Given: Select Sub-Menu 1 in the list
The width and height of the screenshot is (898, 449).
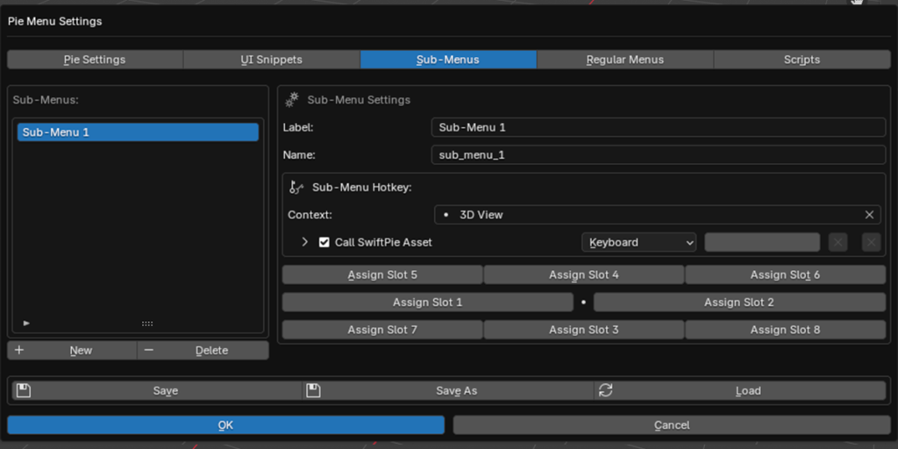Looking at the screenshot, I should [138, 132].
